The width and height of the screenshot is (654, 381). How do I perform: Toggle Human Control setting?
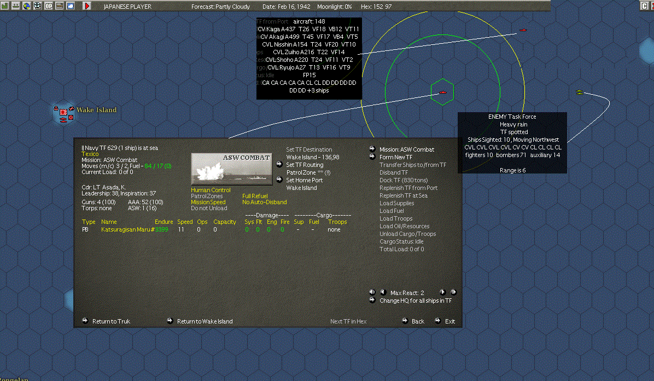pyautogui.click(x=211, y=190)
